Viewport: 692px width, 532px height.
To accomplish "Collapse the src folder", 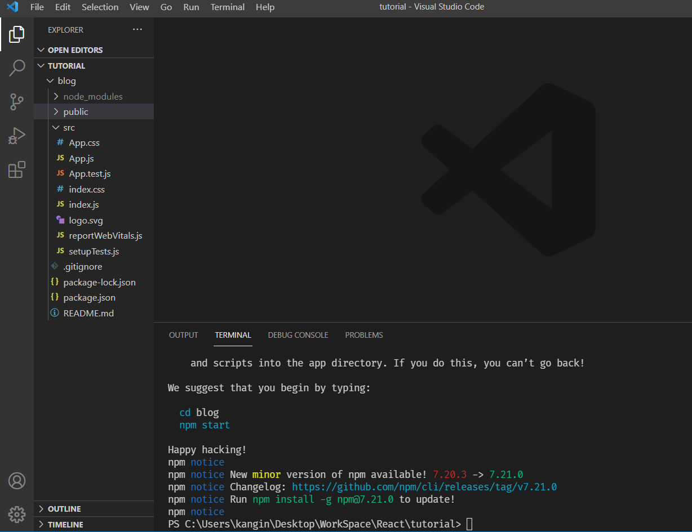I will tap(94, 127).
